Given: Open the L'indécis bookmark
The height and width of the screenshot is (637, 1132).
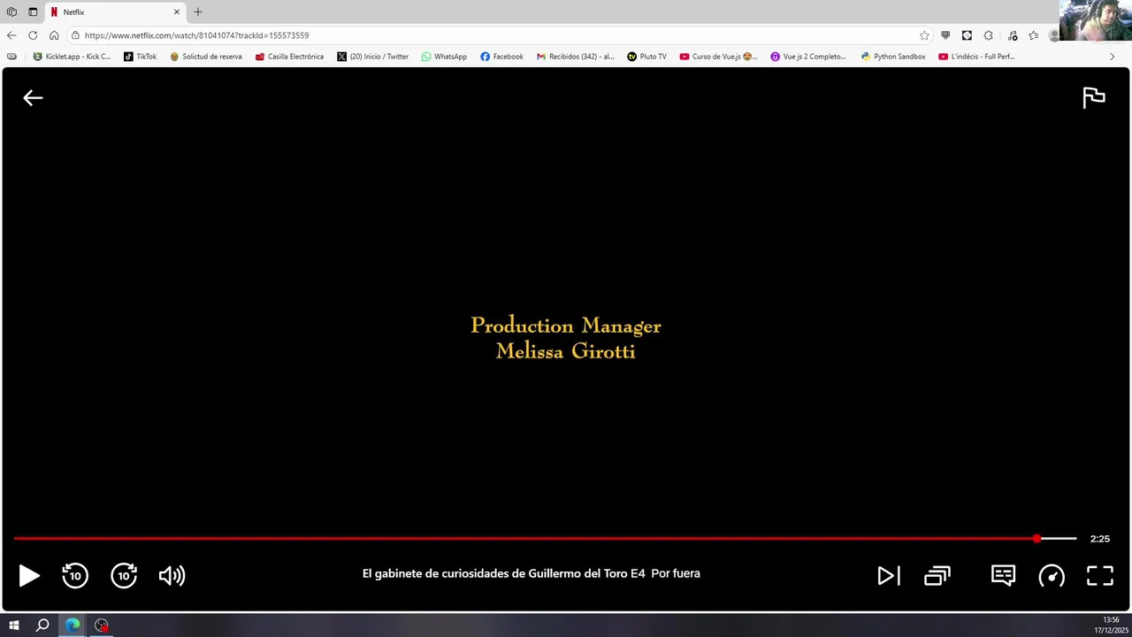Looking at the screenshot, I should pyautogui.click(x=976, y=57).
